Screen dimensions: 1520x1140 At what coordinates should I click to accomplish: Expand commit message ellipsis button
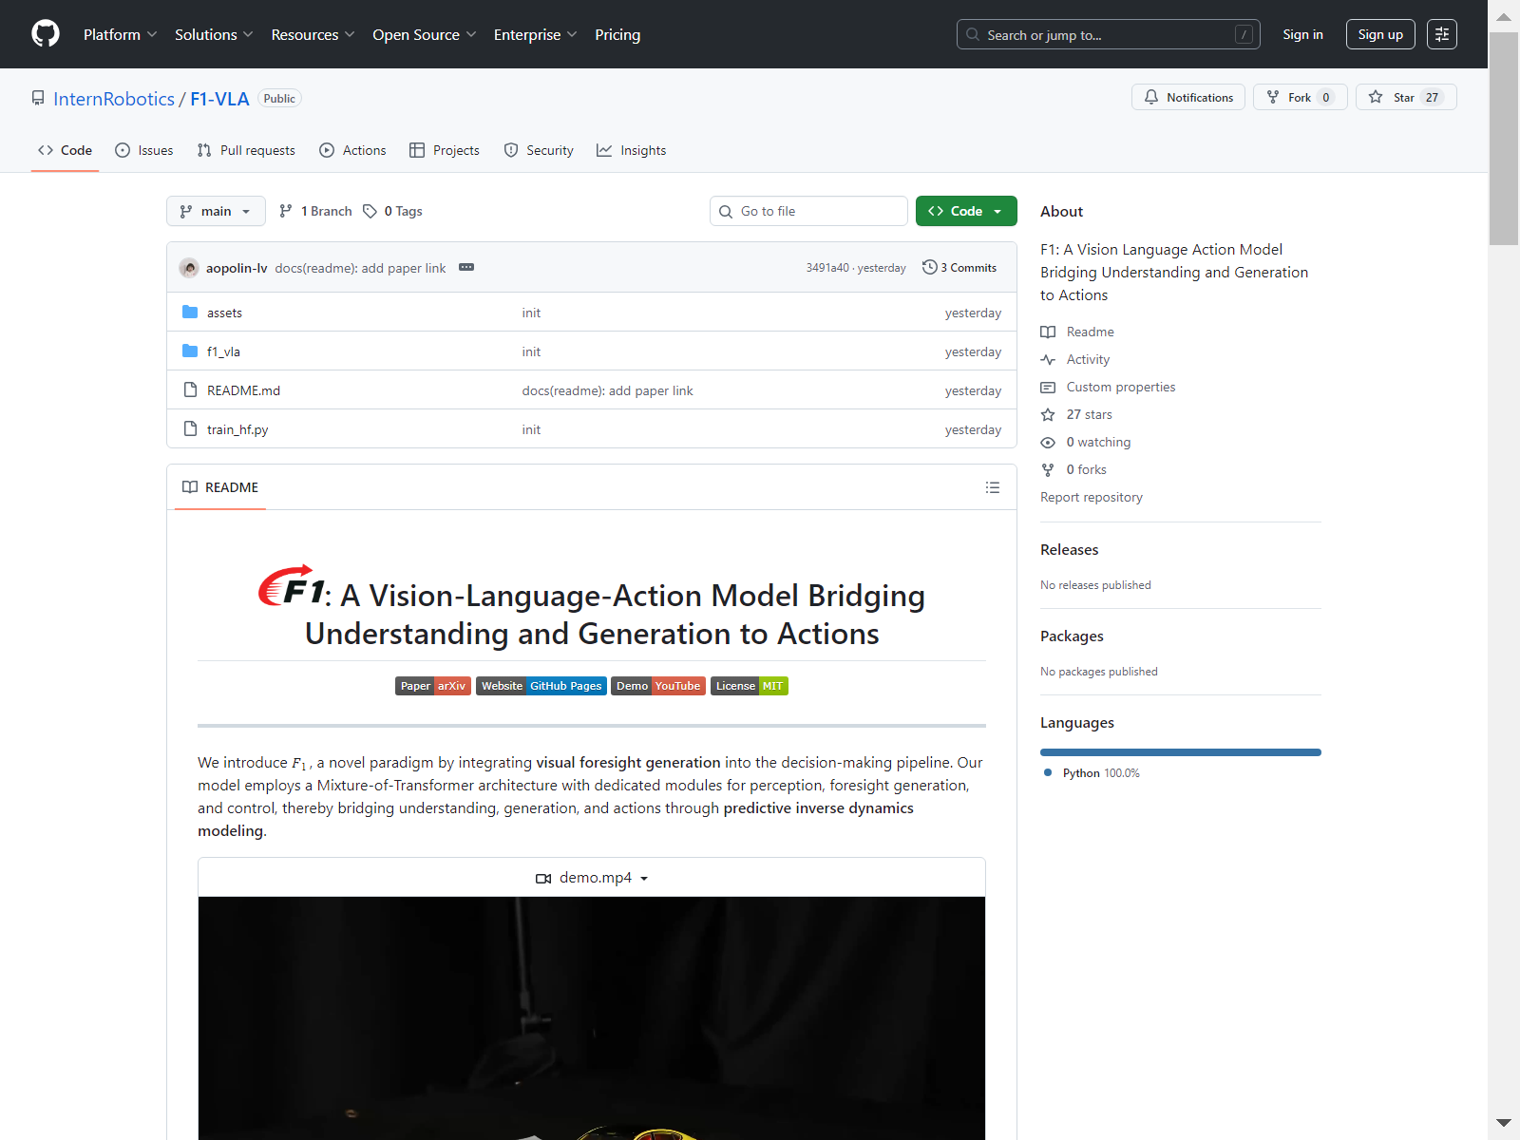[x=466, y=268]
